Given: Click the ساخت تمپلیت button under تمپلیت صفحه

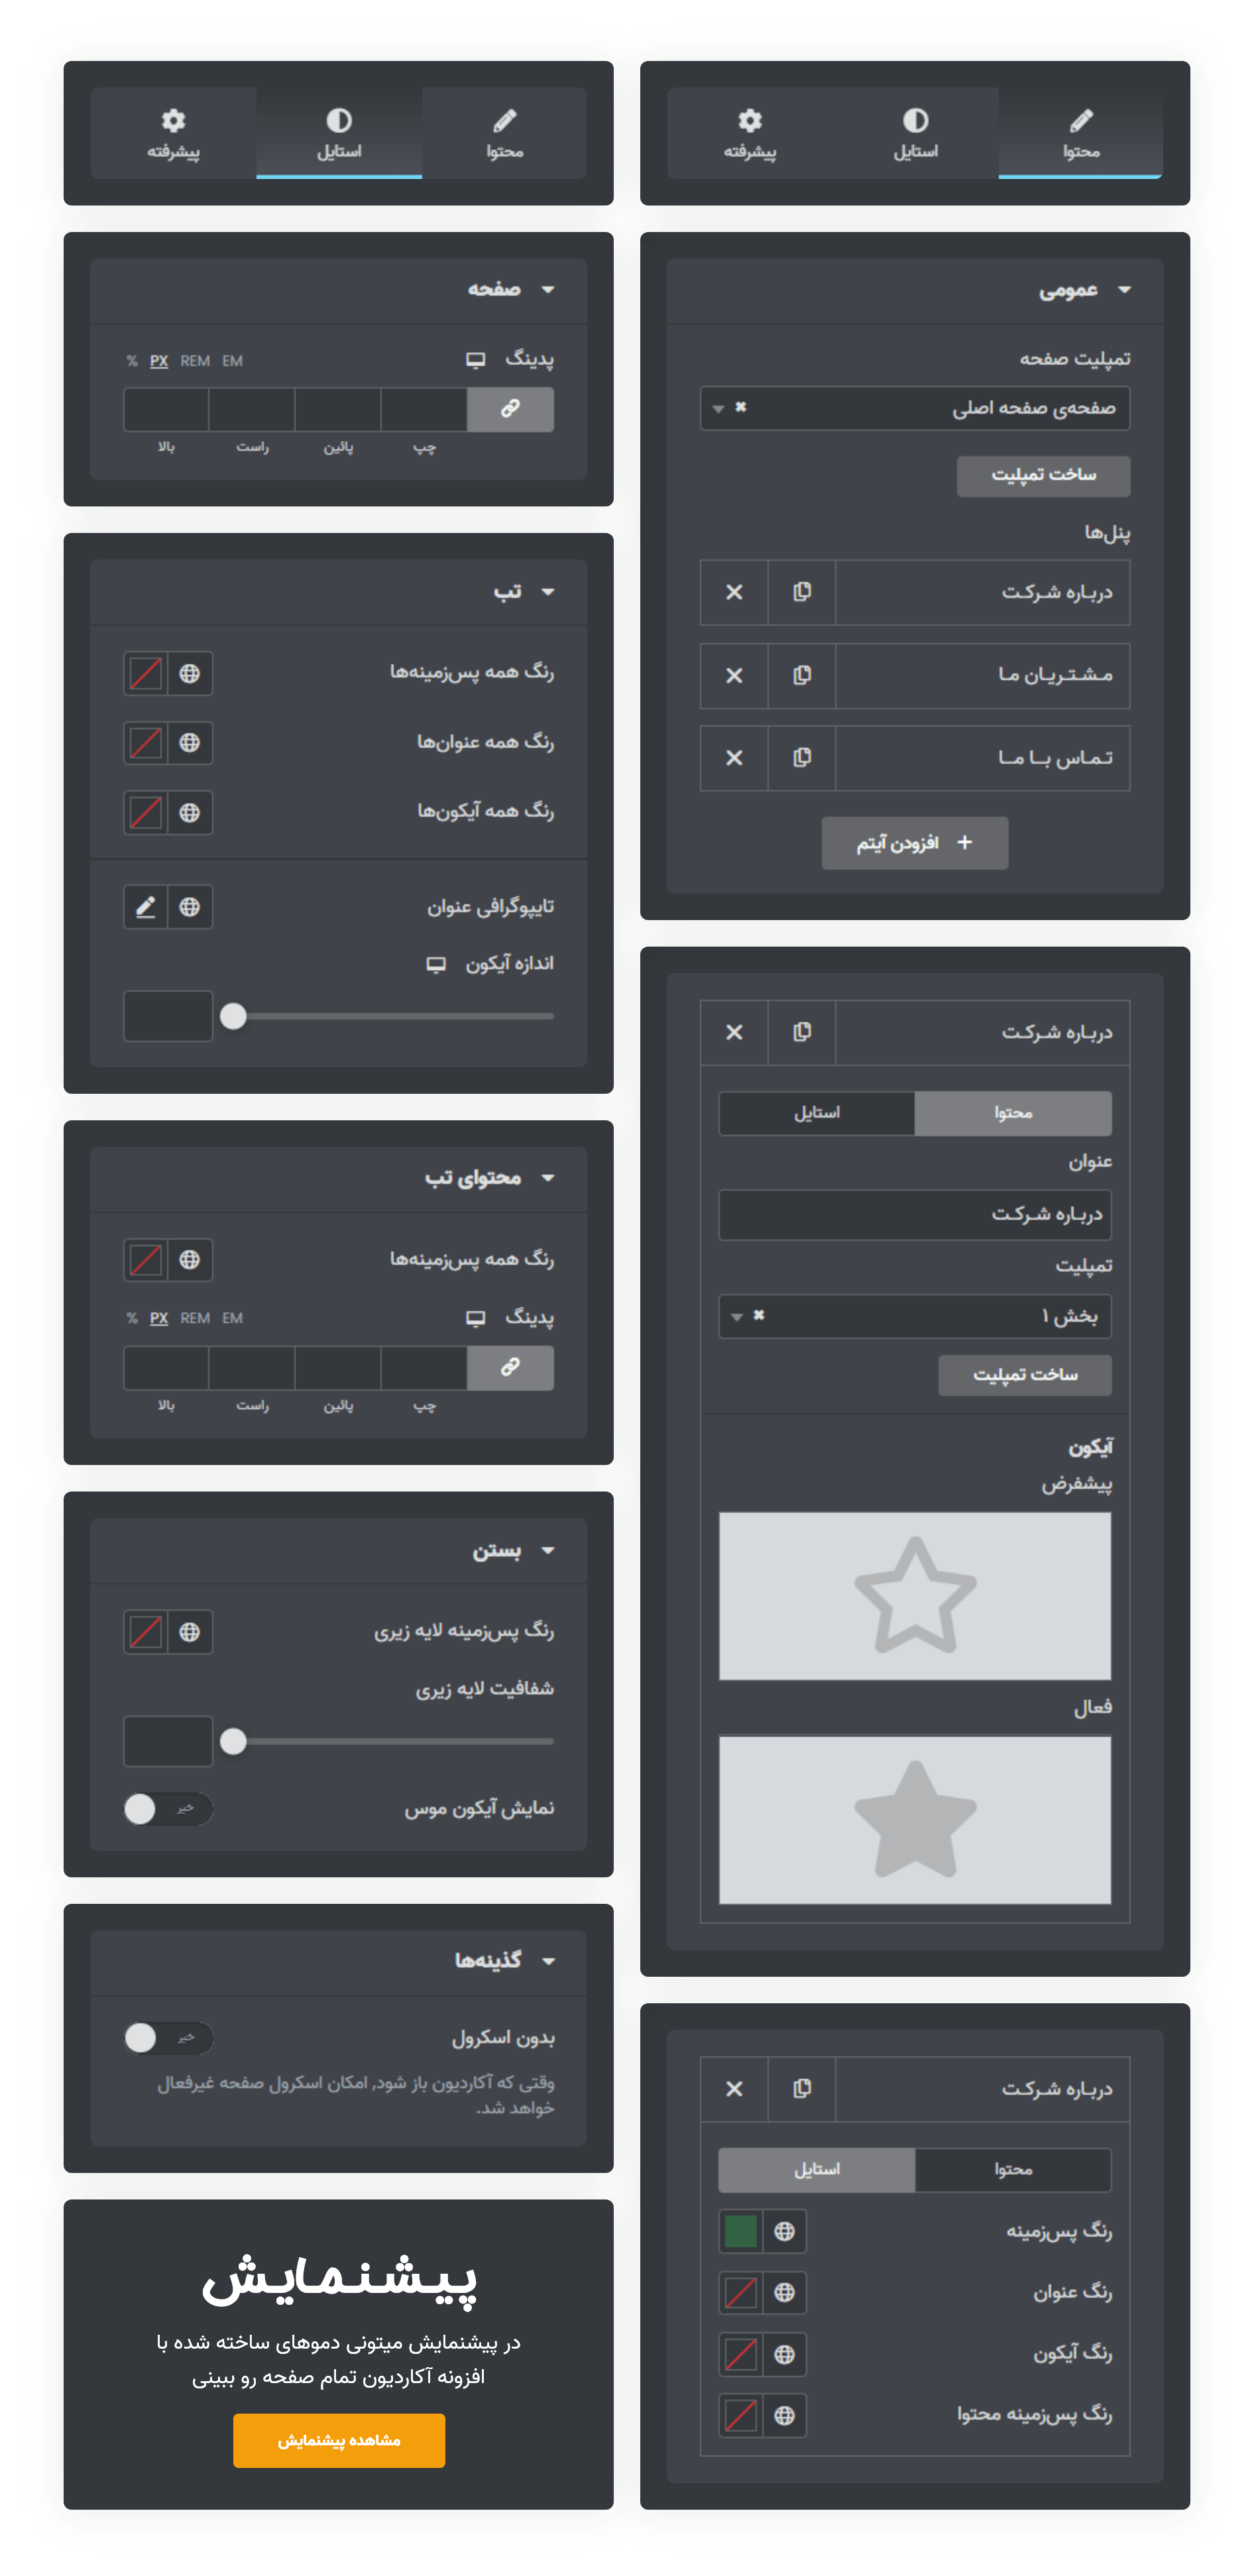Looking at the screenshot, I should pos(1043,476).
